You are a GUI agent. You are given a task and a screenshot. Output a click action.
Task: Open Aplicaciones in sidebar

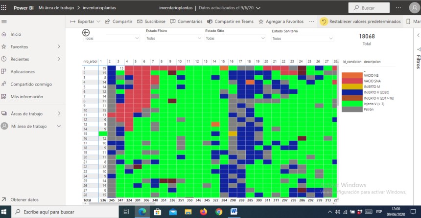pos(23,71)
